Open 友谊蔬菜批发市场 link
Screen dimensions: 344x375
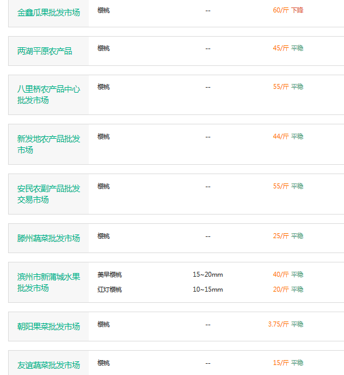pos(48,365)
